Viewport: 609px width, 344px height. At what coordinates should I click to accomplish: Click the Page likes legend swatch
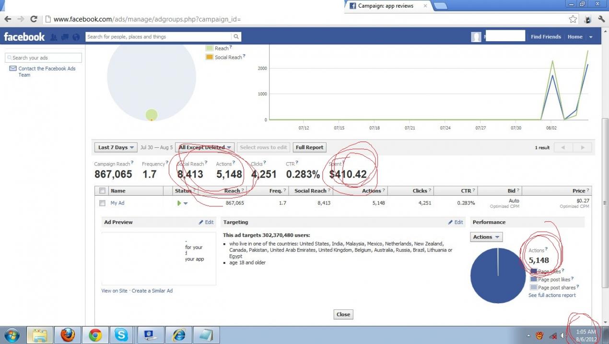(x=534, y=272)
